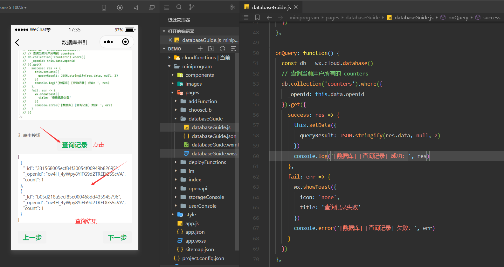Click the back arrow in editor navigation
The height and width of the screenshot is (267, 504).
click(x=269, y=17)
